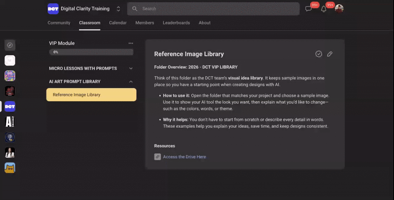The image size is (394, 200).
Task: Mark lesson complete with the checkmark circle
Action: [319, 54]
